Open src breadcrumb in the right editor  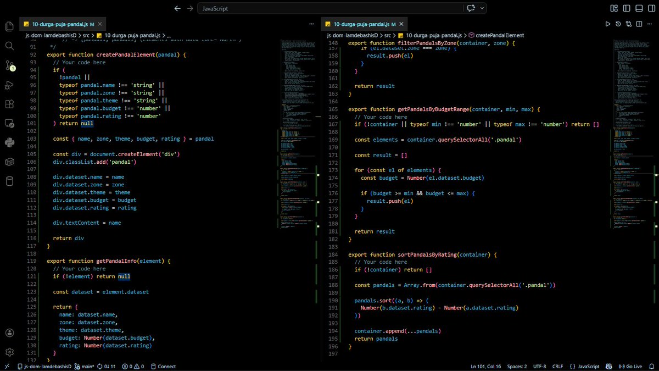click(x=387, y=35)
